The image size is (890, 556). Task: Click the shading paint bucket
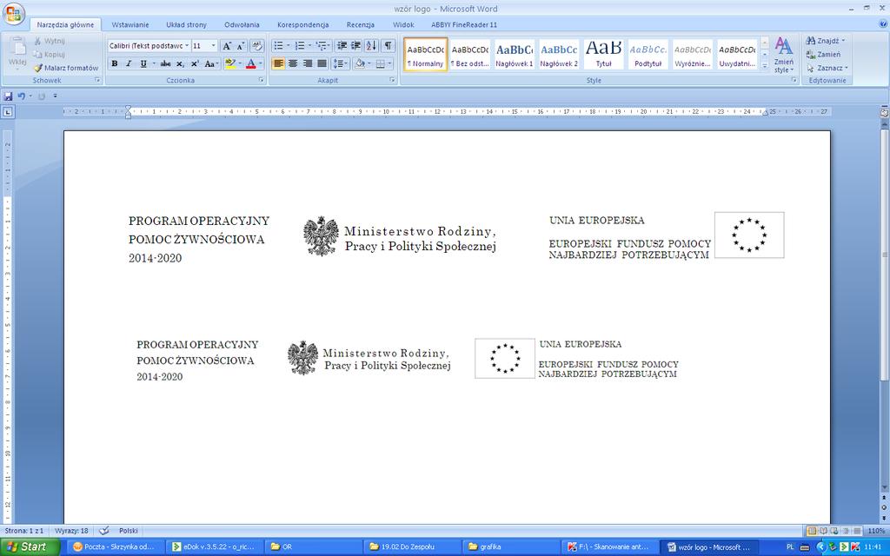359,63
